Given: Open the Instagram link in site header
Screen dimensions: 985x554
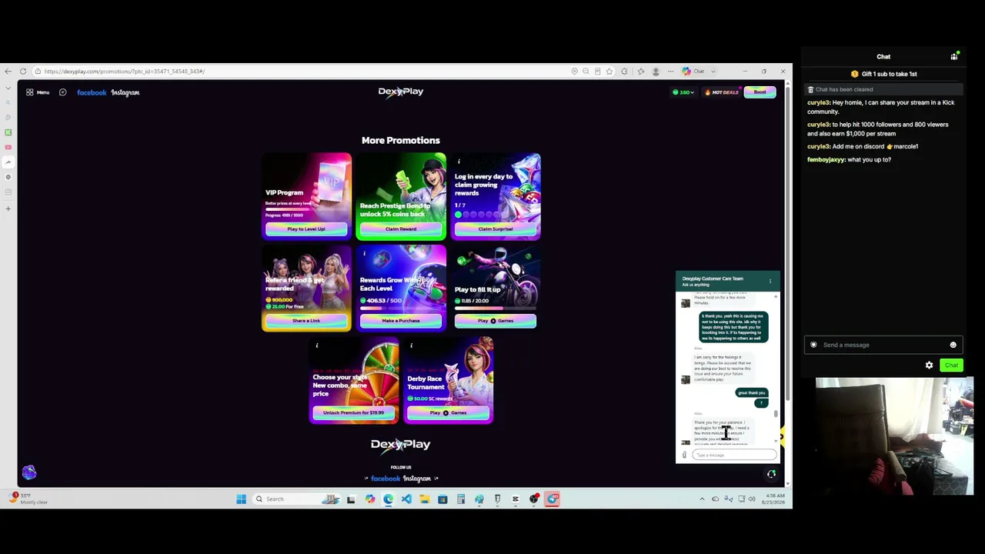Looking at the screenshot, I should (125, 92).
